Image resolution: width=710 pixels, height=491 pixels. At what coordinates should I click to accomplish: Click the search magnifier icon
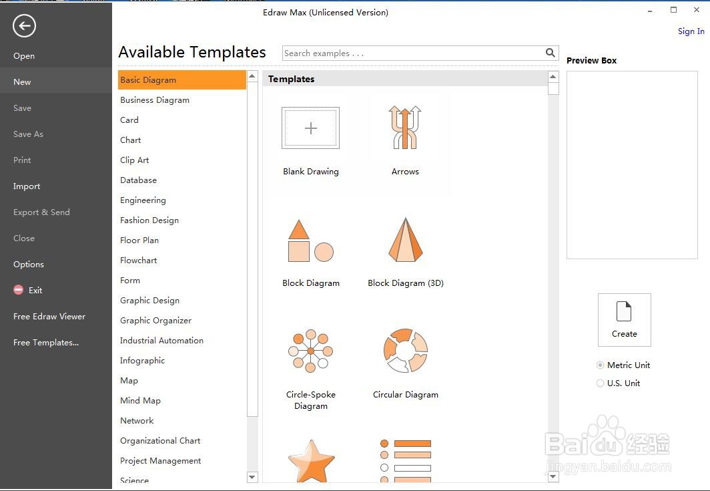click(x=550, y=53)
